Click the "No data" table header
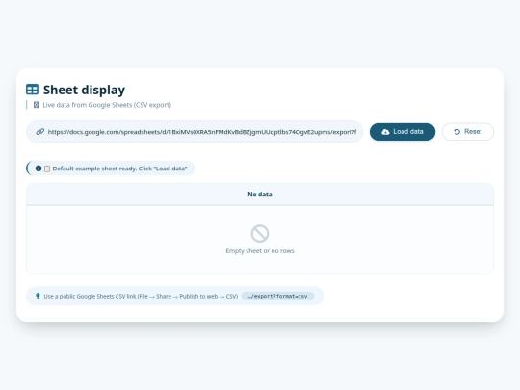Viewport: 520px width, 390px height. (260, 195)
